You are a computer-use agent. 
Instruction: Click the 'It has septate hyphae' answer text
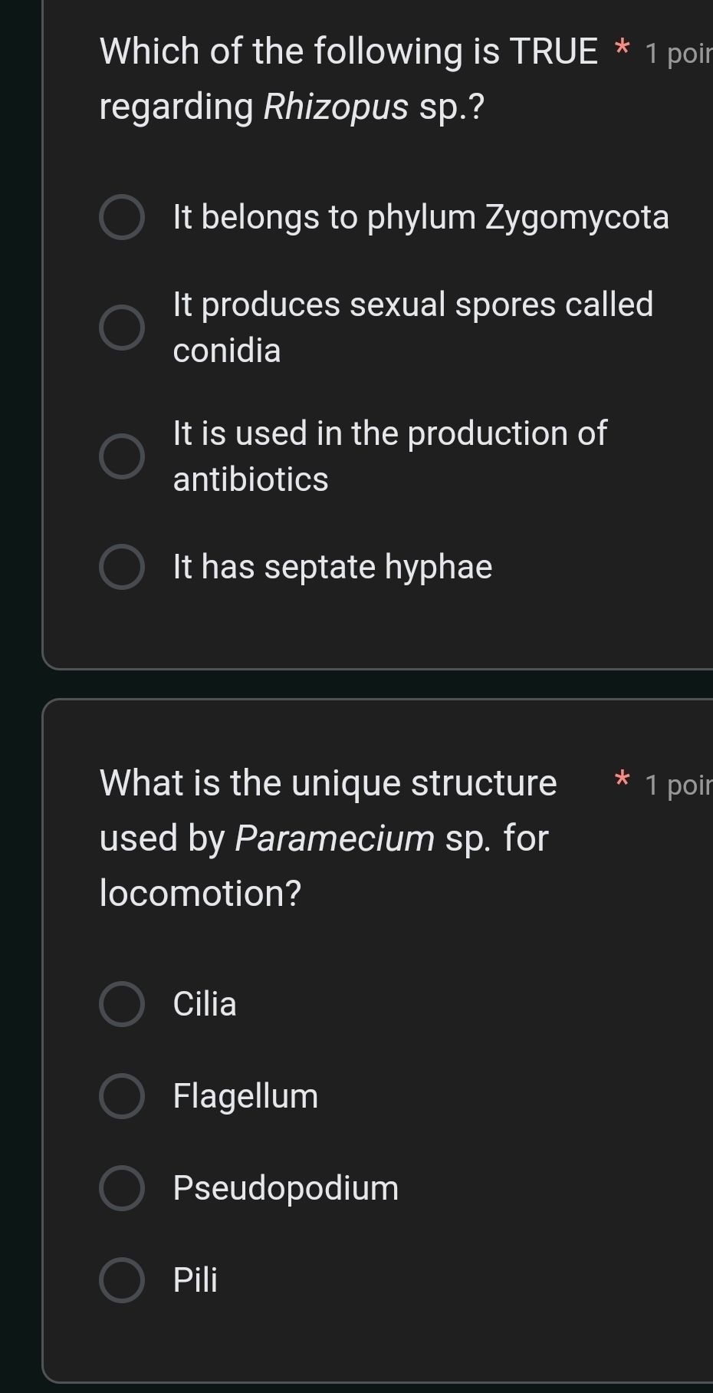click(x=333, y=568)
